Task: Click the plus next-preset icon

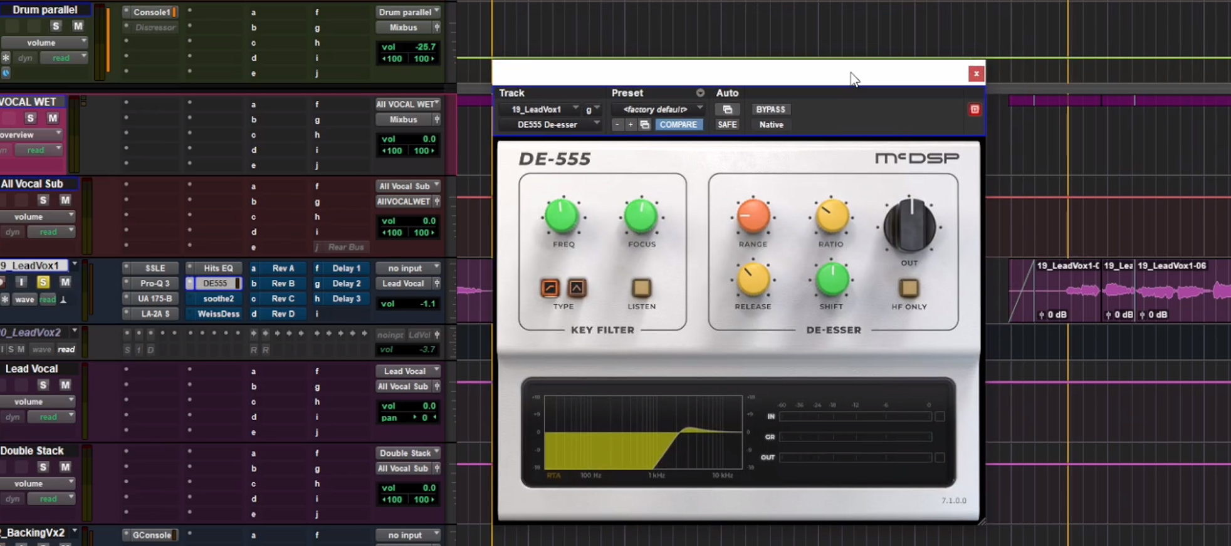Action: pyautogui.click(x=631, y=125)
